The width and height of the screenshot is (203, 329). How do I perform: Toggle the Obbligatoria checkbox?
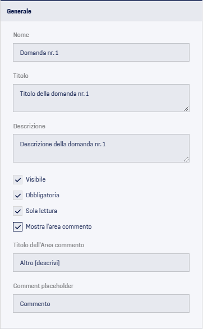17,196
